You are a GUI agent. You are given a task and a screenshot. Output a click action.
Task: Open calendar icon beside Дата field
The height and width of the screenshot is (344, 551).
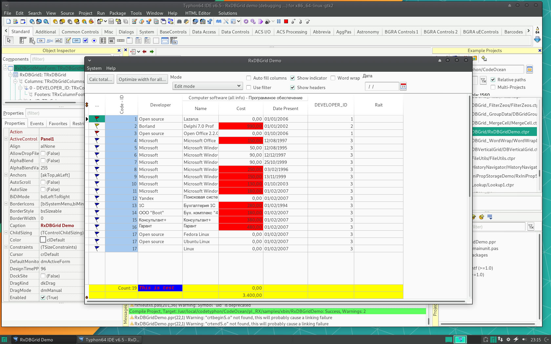(403, 86)
